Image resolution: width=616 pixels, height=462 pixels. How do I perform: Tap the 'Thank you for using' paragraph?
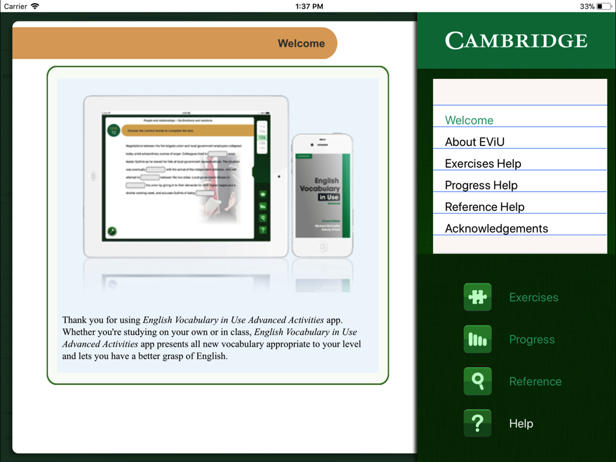[211, 338]
